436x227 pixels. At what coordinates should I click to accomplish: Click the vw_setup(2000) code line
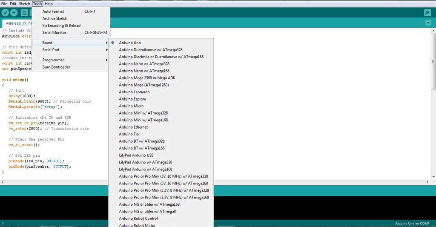click(x=49, y=129)
